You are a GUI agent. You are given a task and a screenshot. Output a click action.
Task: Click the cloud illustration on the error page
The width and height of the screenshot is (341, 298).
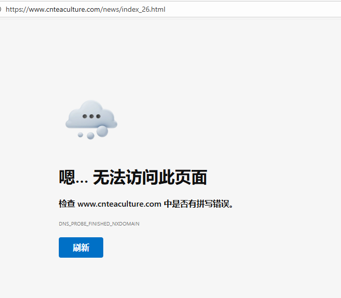point(91,115)
